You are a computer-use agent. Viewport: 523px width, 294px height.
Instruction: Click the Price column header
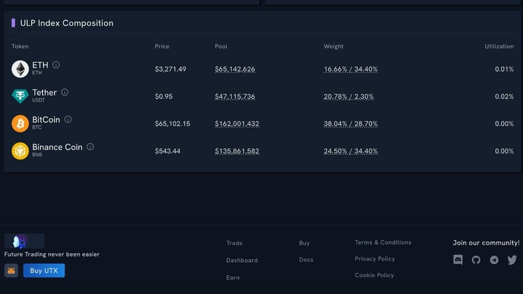click(162, 46)
